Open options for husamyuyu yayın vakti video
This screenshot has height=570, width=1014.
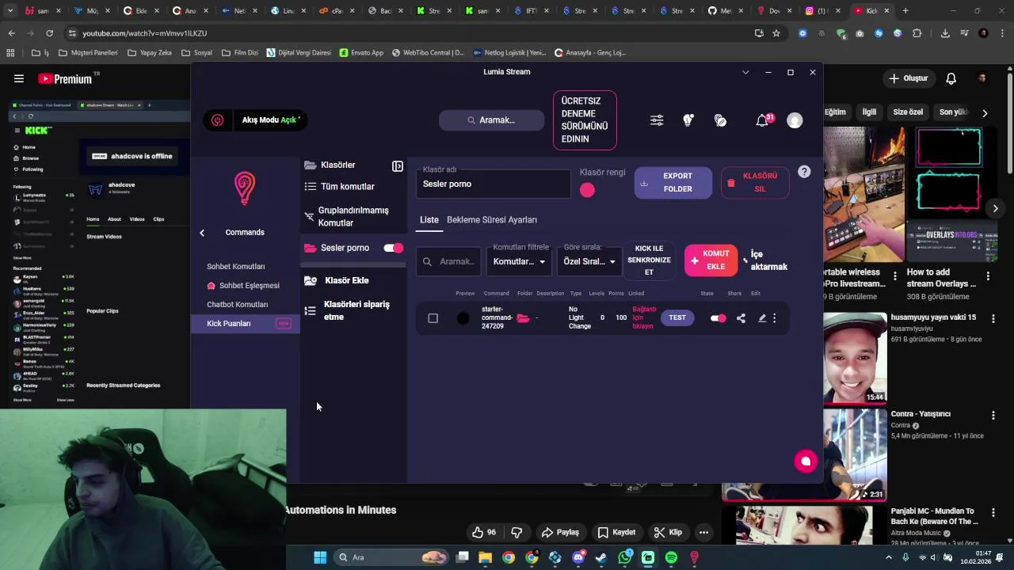993,318
